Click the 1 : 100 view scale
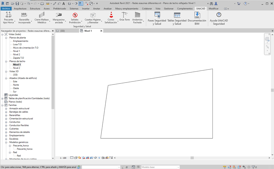This screenshot has width=274, height=169. (63, 158)
